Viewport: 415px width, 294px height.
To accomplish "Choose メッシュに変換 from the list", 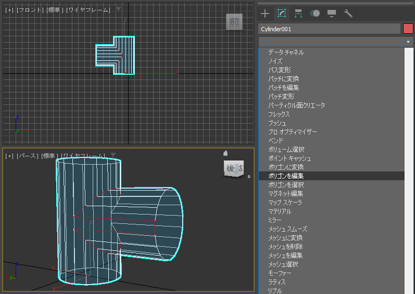I will (332, 238).
